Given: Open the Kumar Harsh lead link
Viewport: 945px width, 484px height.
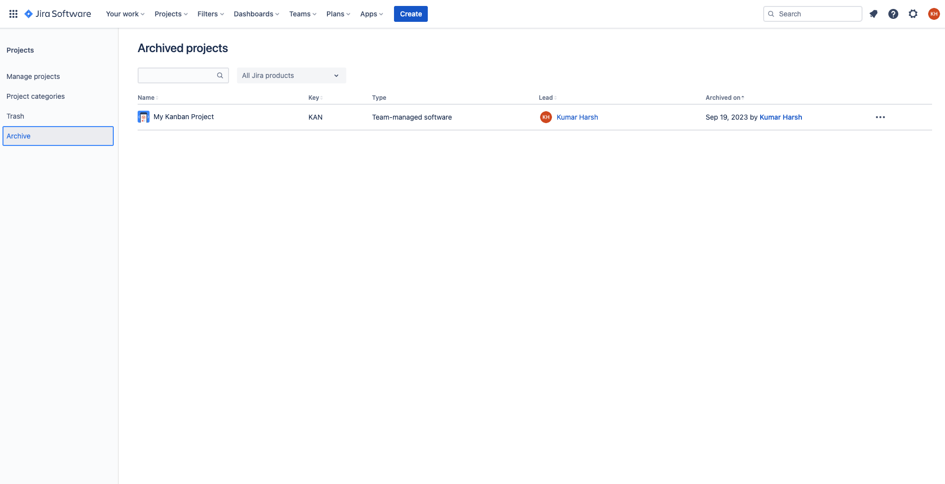Looking at the screenshot, I should [x=577, y=117].
